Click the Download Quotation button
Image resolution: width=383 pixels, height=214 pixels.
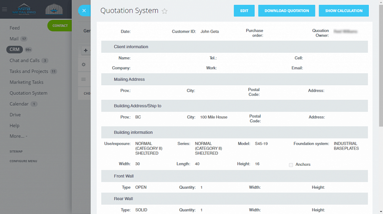(x=287, y=11)
